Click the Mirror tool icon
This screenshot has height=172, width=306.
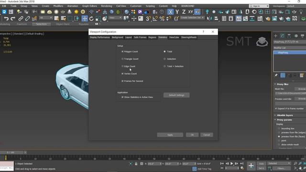click(x=209, y=19)
